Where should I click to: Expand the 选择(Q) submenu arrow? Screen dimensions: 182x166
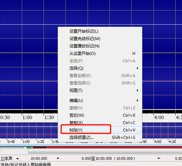coord(137,68)
